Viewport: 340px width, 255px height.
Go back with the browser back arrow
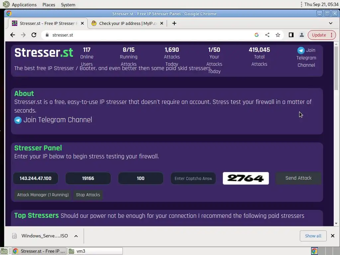13,35
